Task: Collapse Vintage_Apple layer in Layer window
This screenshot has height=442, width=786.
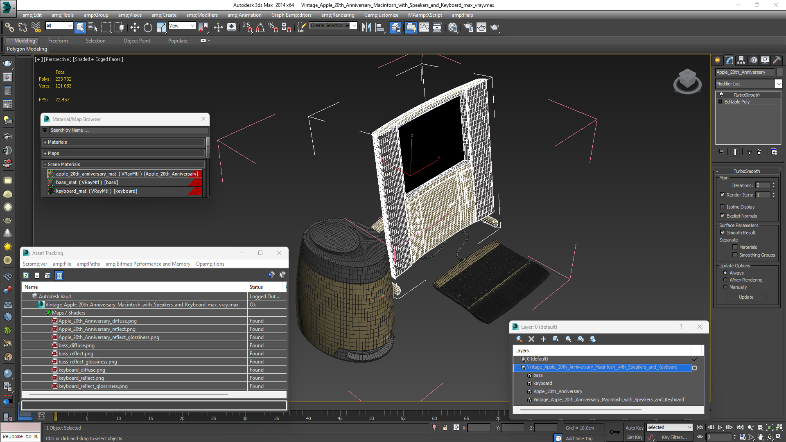Action: click(517, 368)
